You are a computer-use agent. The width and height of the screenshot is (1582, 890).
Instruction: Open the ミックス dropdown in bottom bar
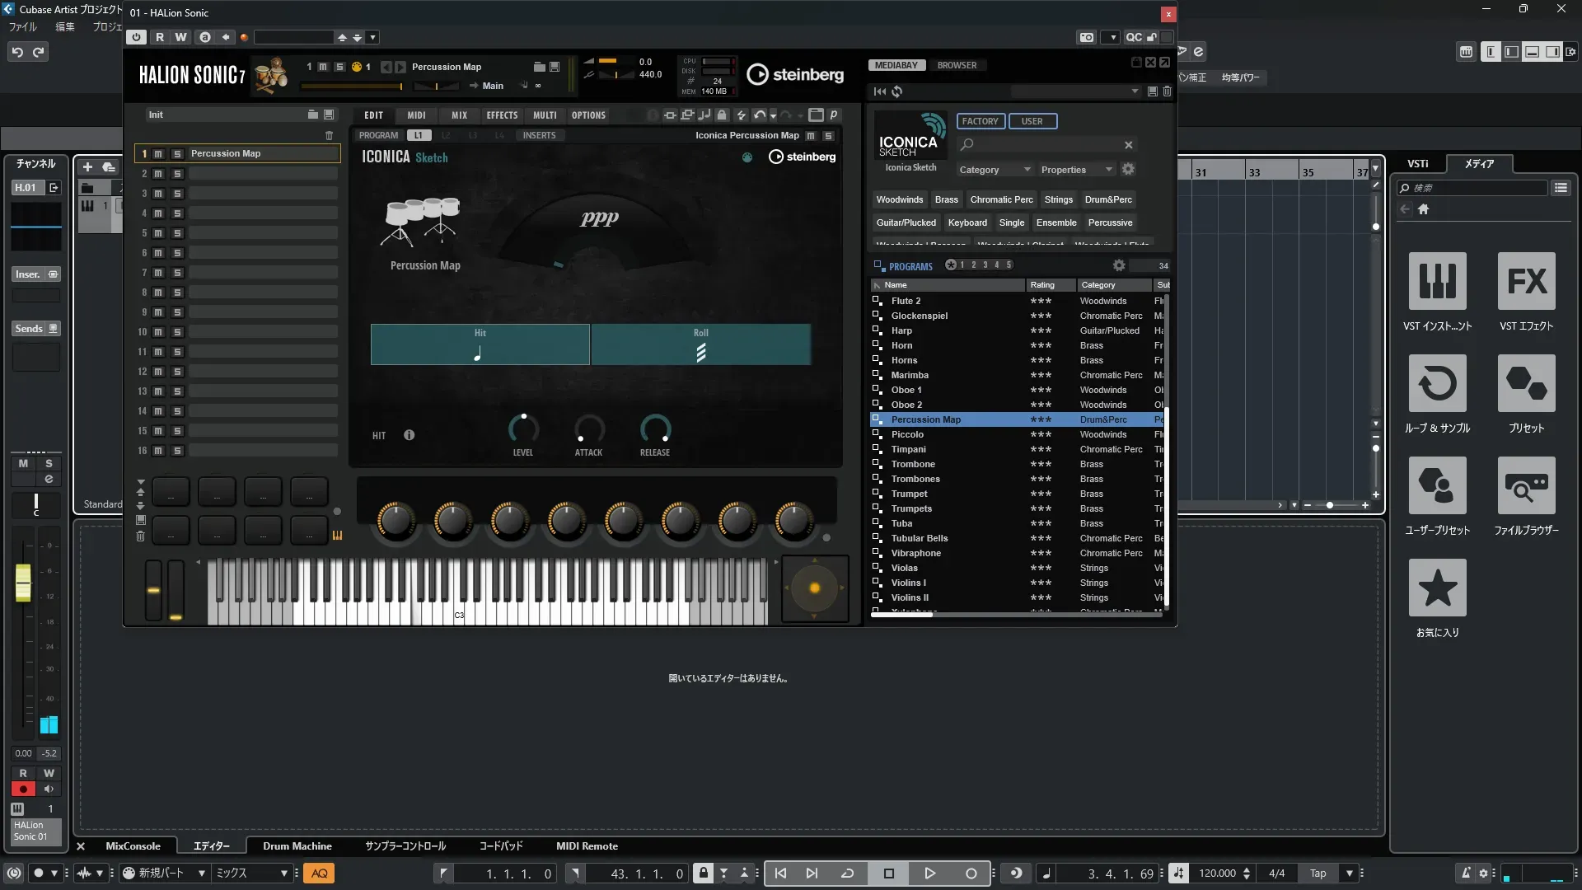coord(251,873)
